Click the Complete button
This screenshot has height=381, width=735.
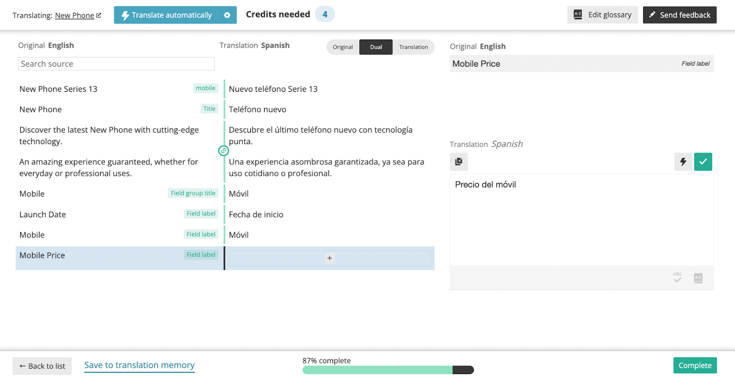[695, 365]
